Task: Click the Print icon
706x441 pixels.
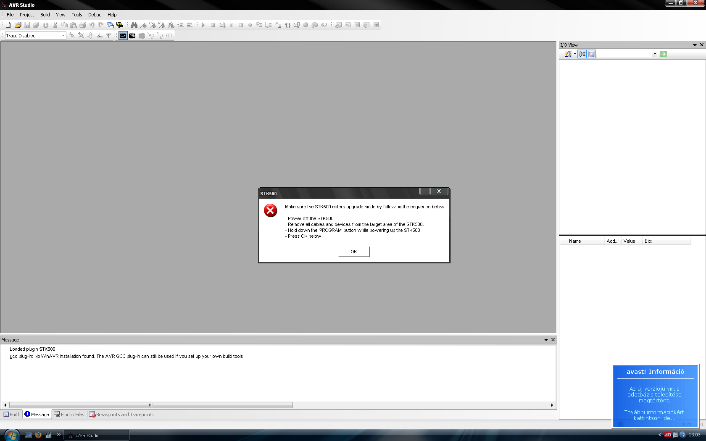Action: [x=83, y=25]
